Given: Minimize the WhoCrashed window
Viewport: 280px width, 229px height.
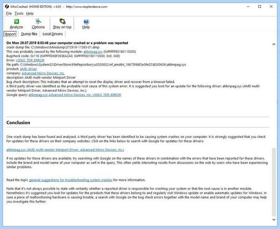Looking at the screenshot, I should coord(248,7).
